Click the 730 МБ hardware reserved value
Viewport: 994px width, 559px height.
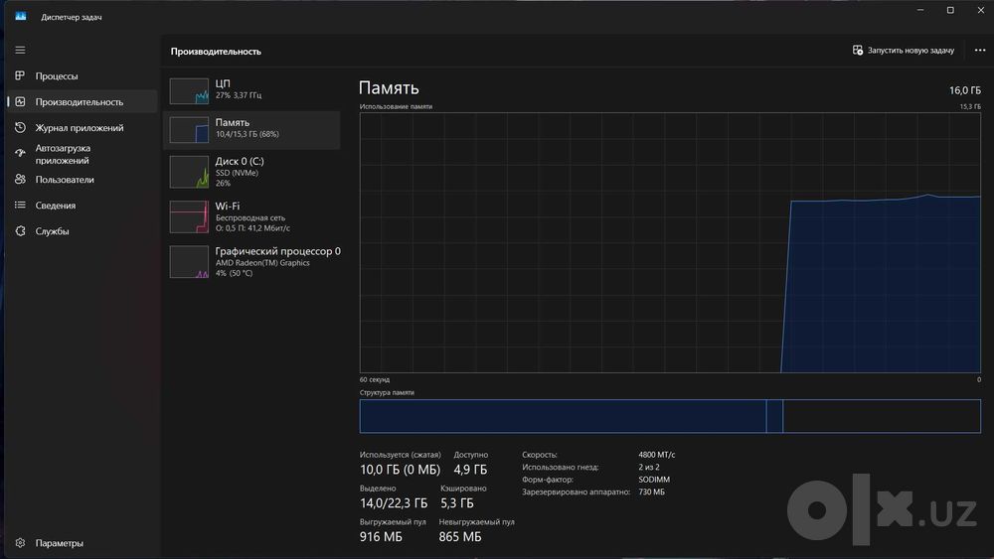652,491
